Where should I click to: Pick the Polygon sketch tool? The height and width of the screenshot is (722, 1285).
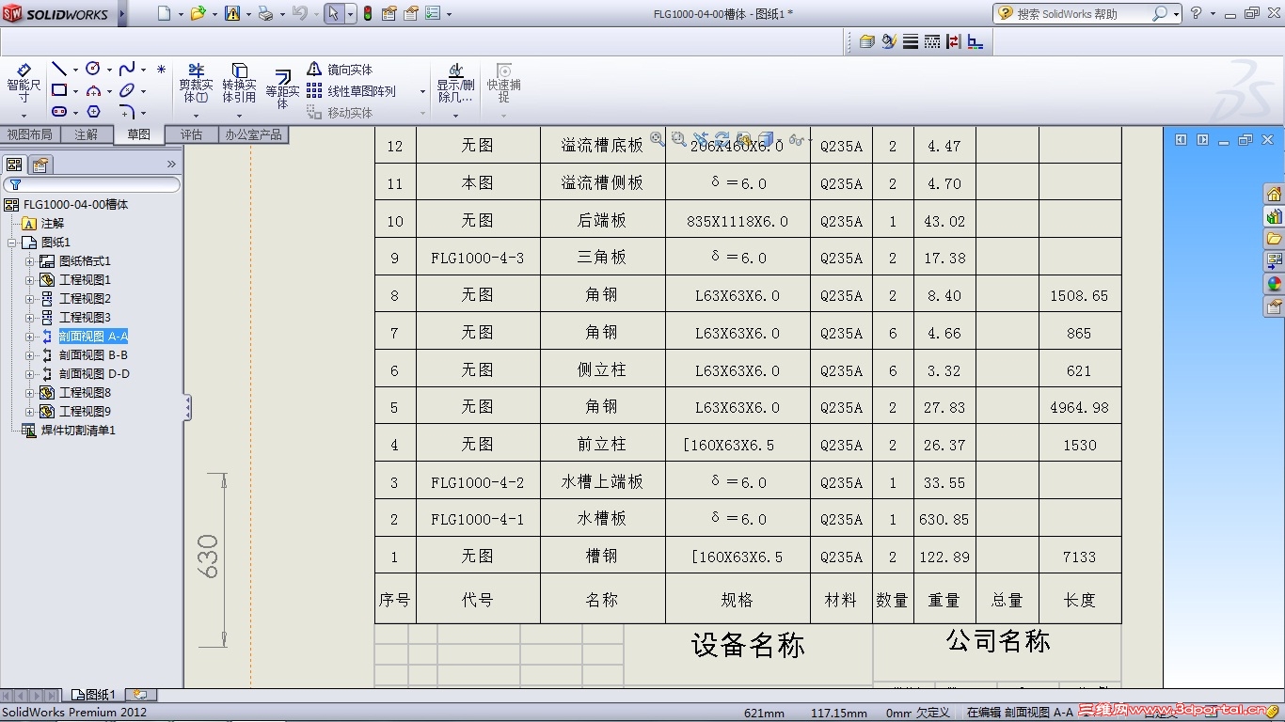(93, 112)
